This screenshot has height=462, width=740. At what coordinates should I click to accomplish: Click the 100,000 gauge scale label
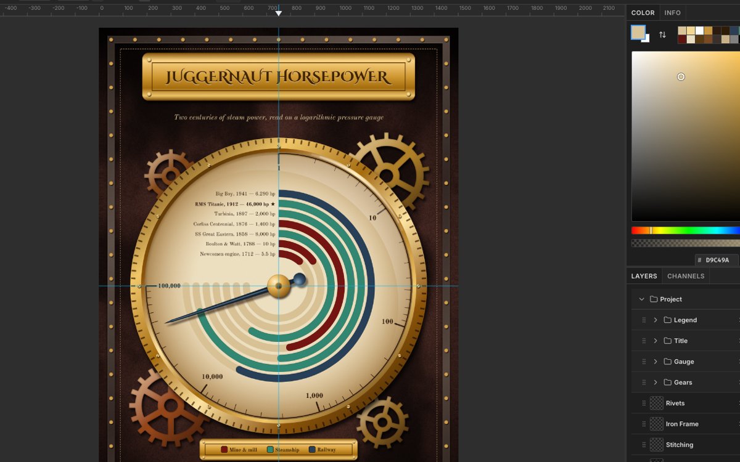[170, 286]
